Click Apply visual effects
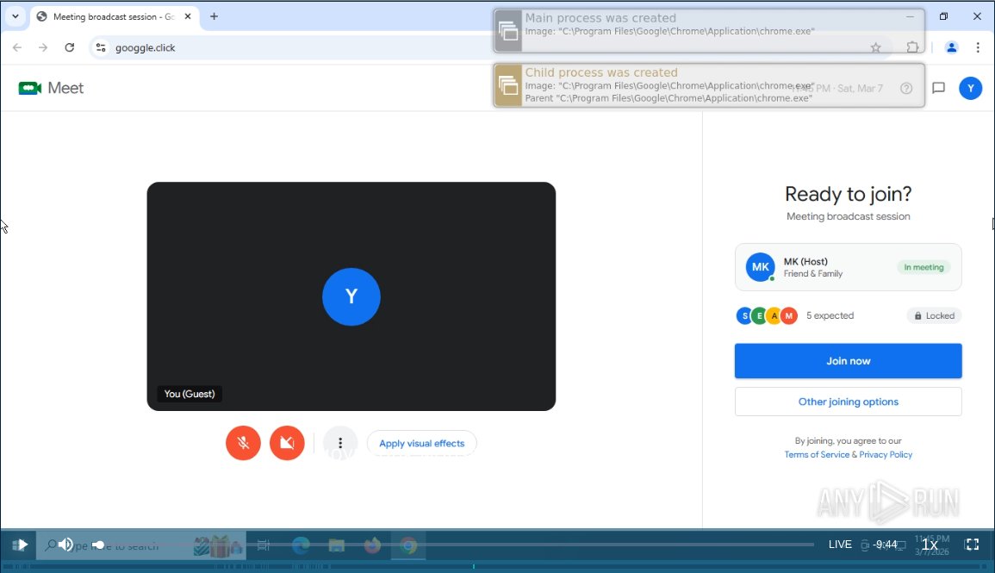This screenshot has width=995, height=573. pos(422,444)
